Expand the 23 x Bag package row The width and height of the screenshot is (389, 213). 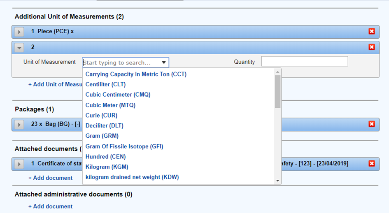19,124
